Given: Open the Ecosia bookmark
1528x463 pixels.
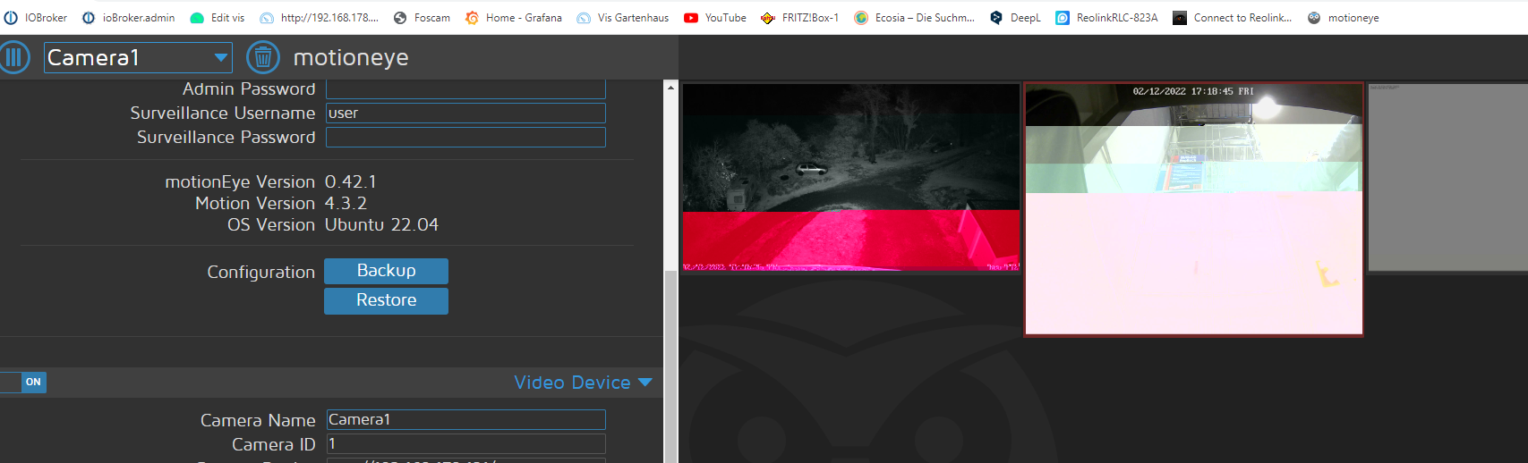Looking at the screenshot, I should (x=915, y=18).
